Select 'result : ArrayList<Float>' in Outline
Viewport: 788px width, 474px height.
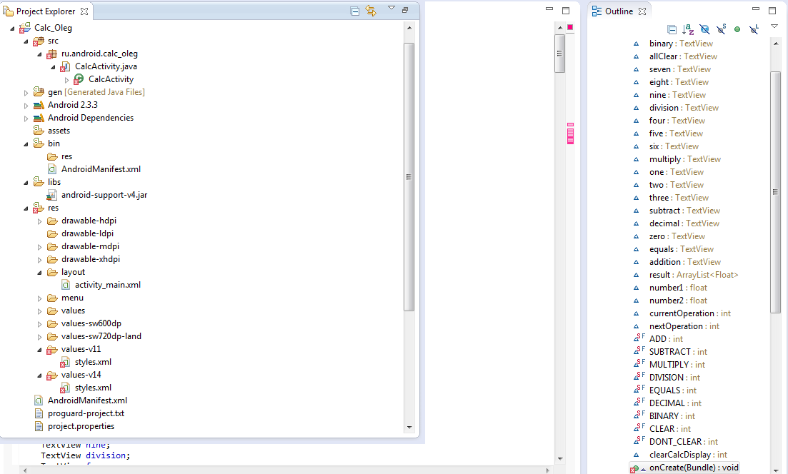694,275
